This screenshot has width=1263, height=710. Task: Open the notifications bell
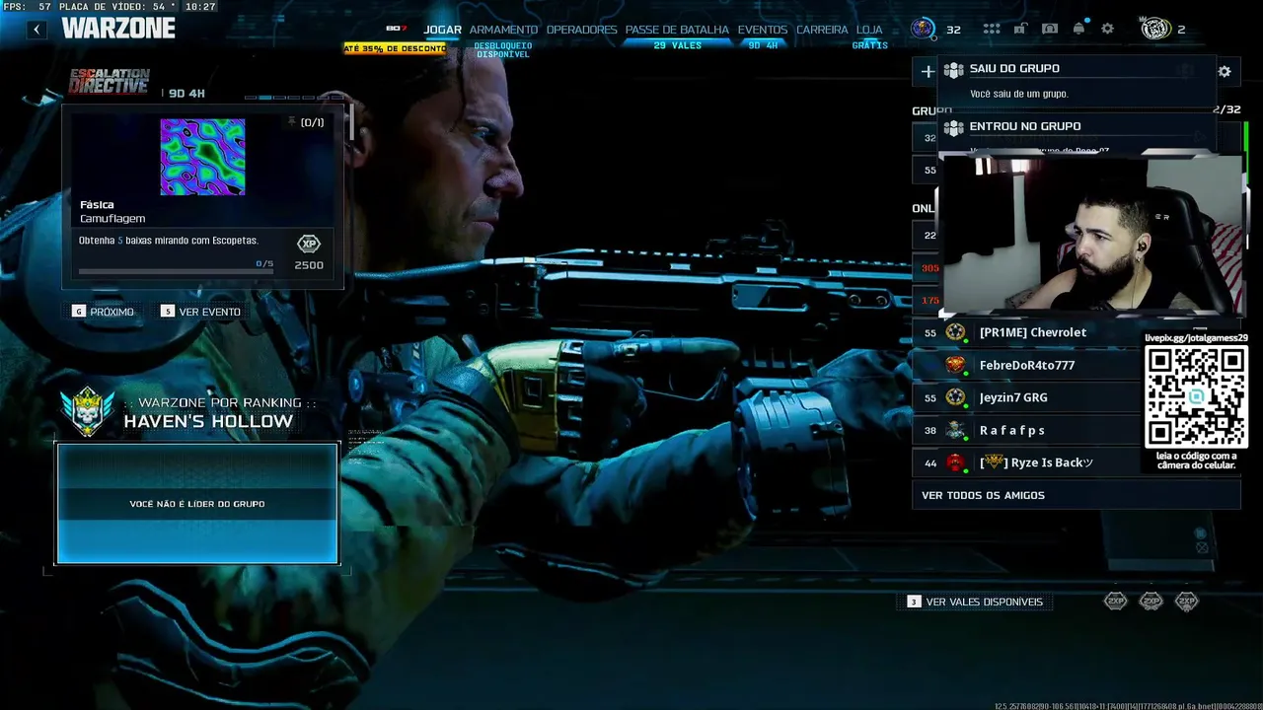(1078, 29)
